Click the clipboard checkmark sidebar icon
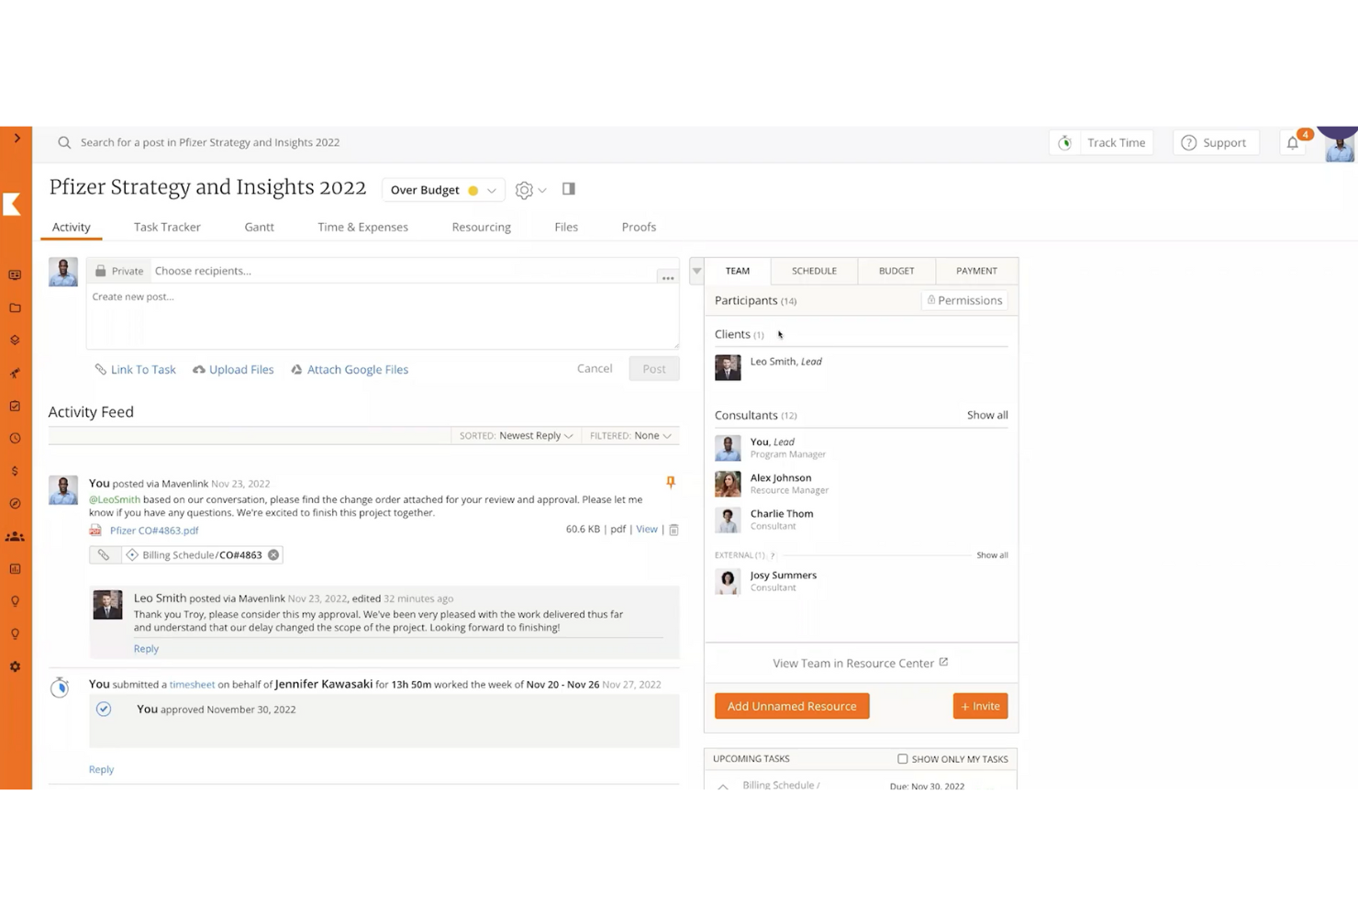This screenshot has width=1358, height=906. (15, 406)
